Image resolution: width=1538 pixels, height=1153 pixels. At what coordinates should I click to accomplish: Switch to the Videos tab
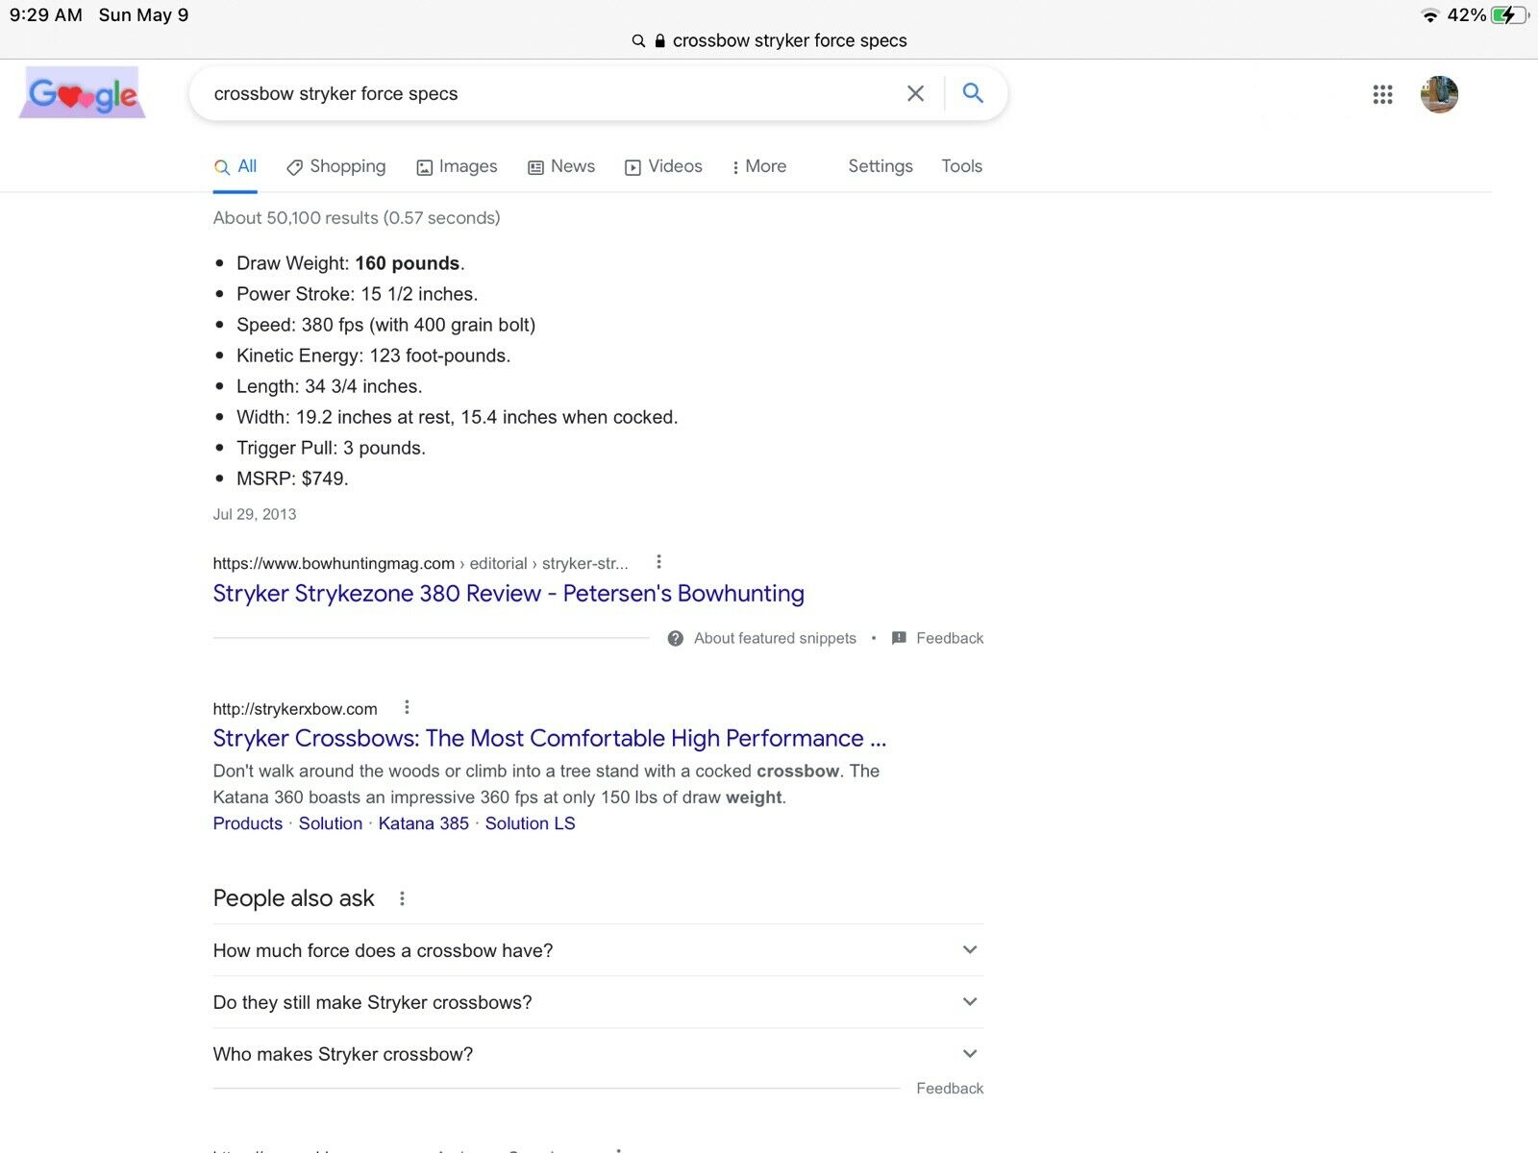663,166
